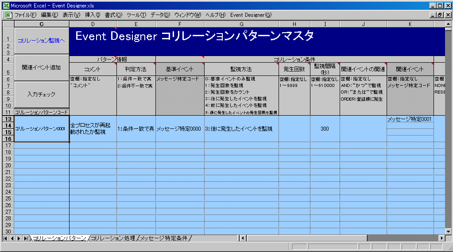The width and height of the screenshot is (453, 252).
Task: Click the コメント column heading
Action: coord(93,69)
